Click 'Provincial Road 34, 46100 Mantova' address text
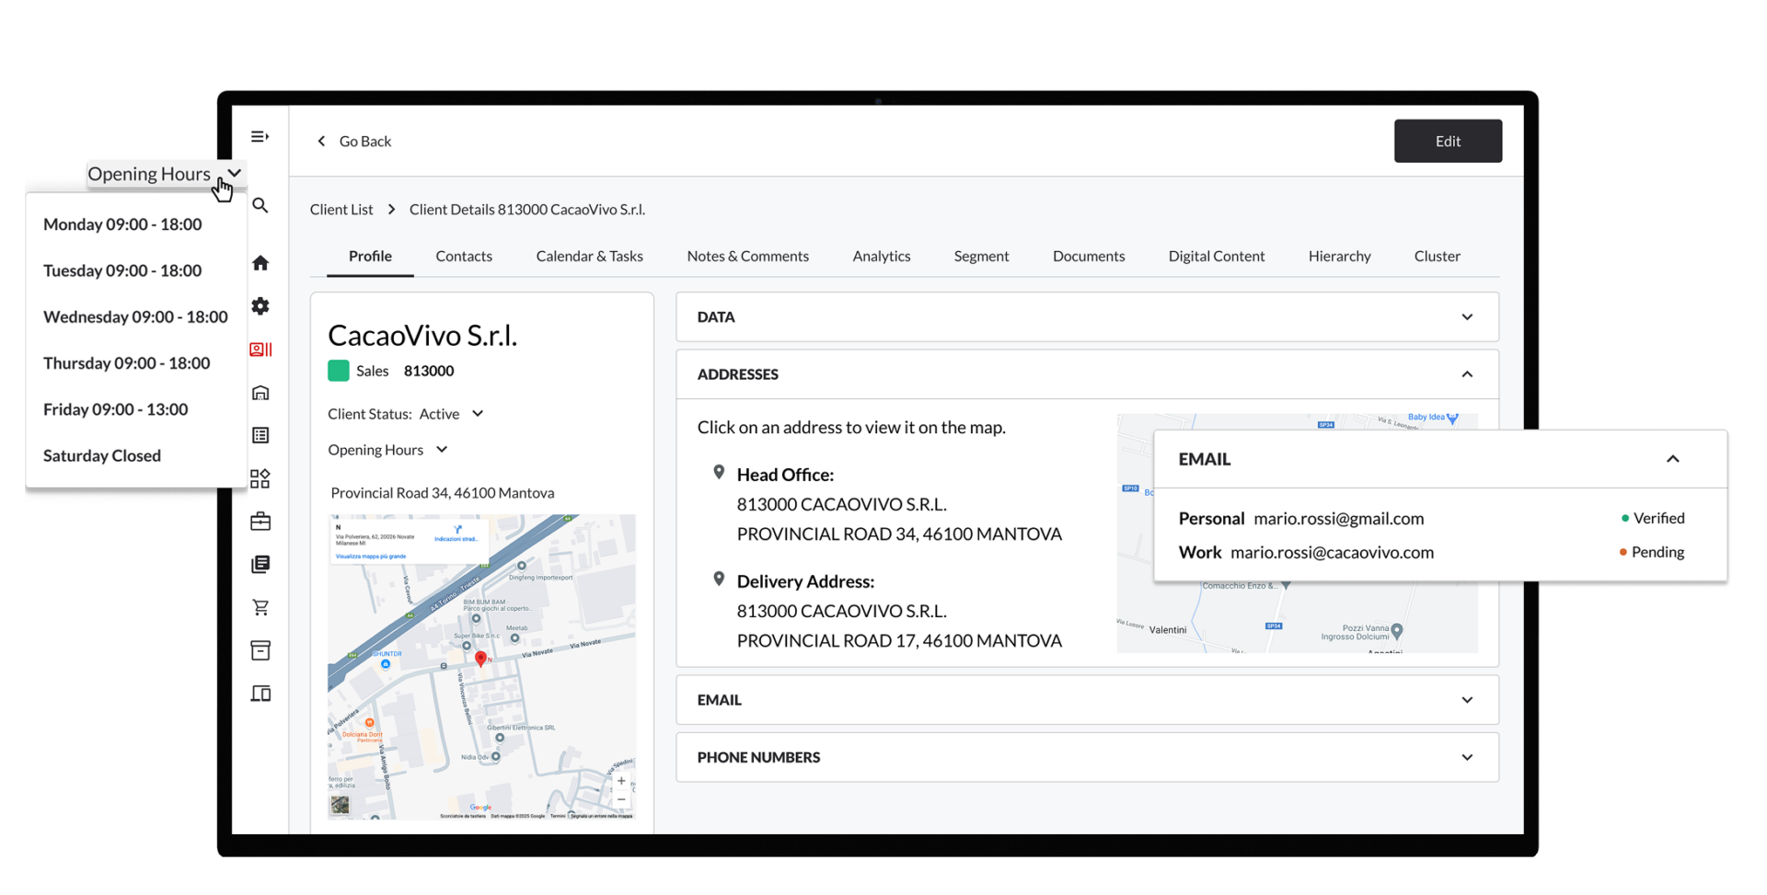Viewport: 1767px width, 895px height. point(442,493)
